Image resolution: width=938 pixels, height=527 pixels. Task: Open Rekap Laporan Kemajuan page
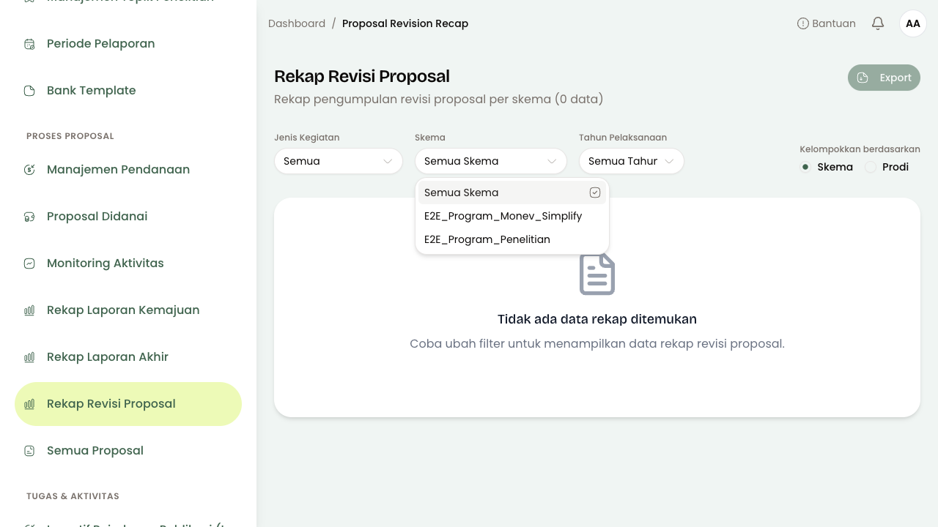(x=128, y=310)
